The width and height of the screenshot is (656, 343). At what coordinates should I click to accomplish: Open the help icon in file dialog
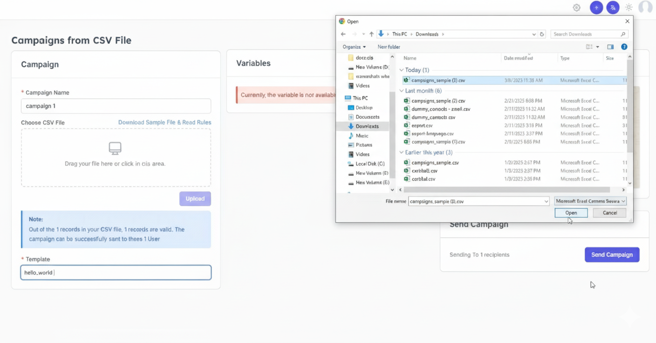click(624, 47)
